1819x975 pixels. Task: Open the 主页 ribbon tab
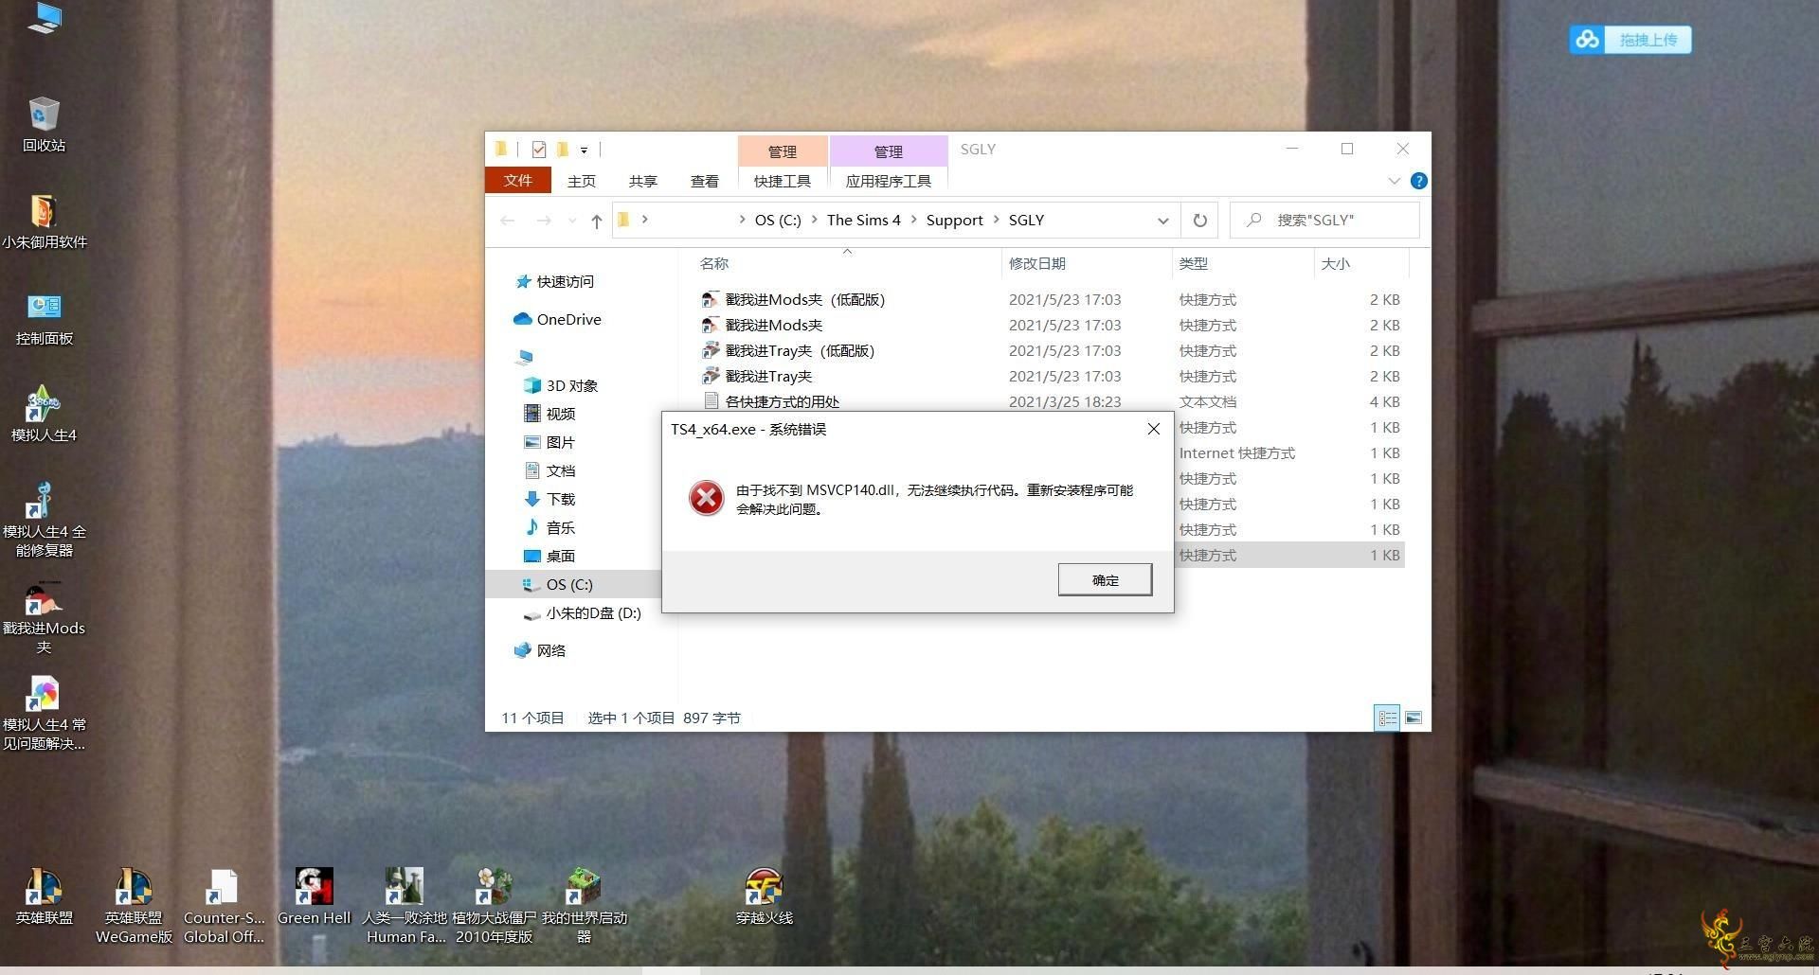582,181
